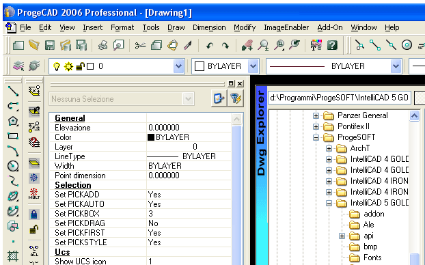
Task: Click the toolbar BYLAYER color swatch
Action: click(x=200, y=66)
